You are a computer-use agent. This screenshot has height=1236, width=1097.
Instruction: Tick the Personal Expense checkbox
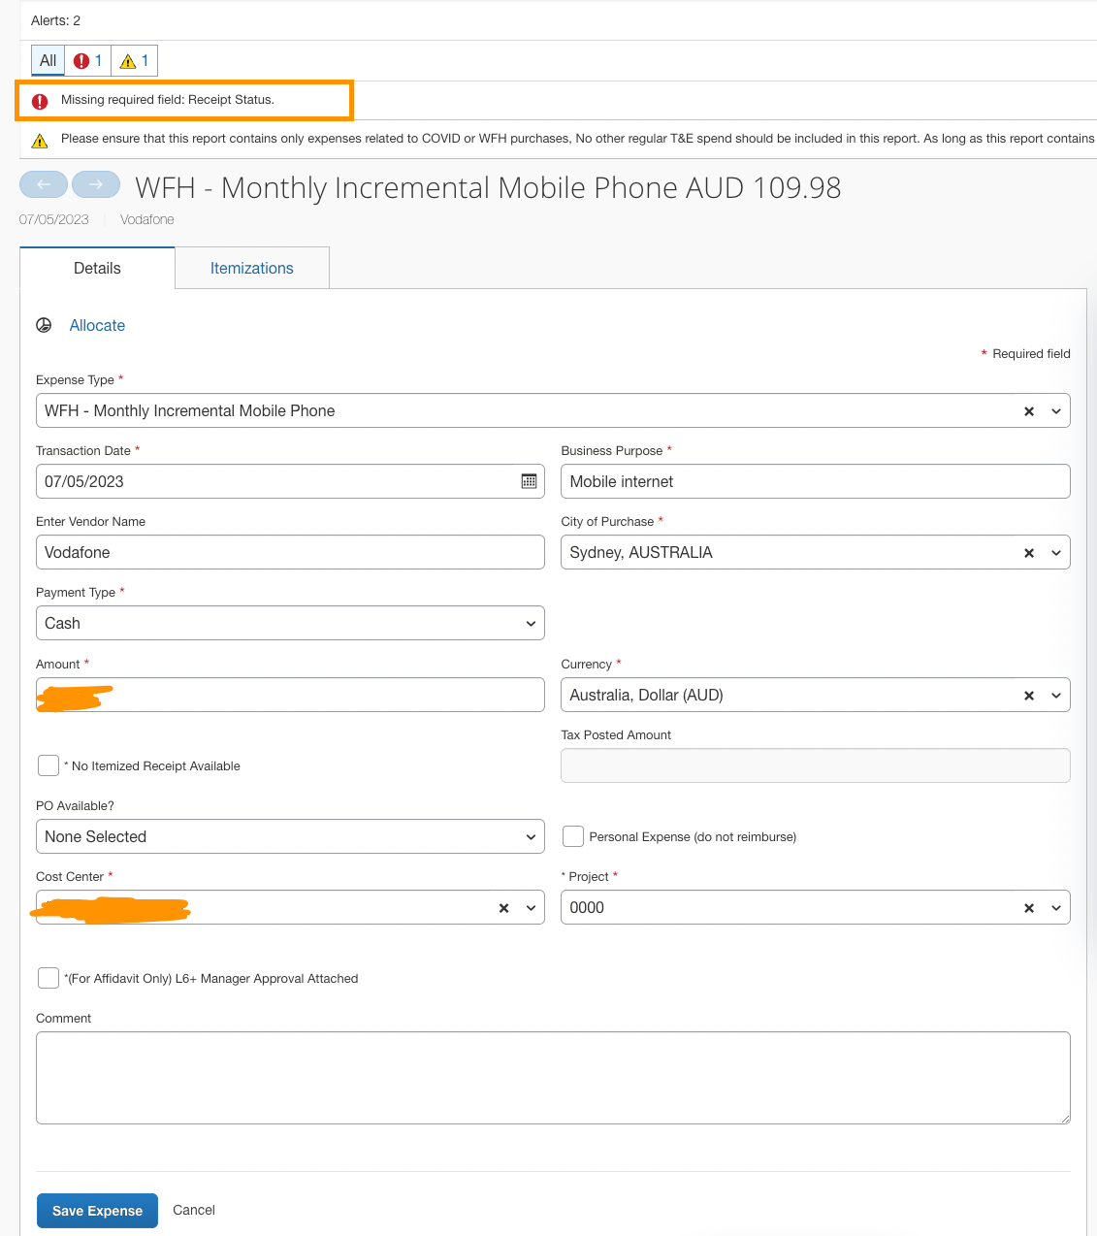pyautogui.click(x=573, y=836)
